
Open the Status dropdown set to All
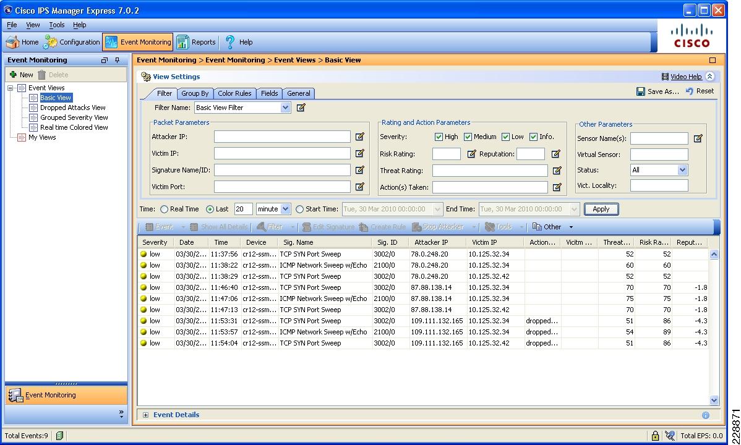click(x=682, y=170)
